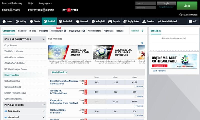Open the Results tab
200x120 pixels.
point(120,31)
